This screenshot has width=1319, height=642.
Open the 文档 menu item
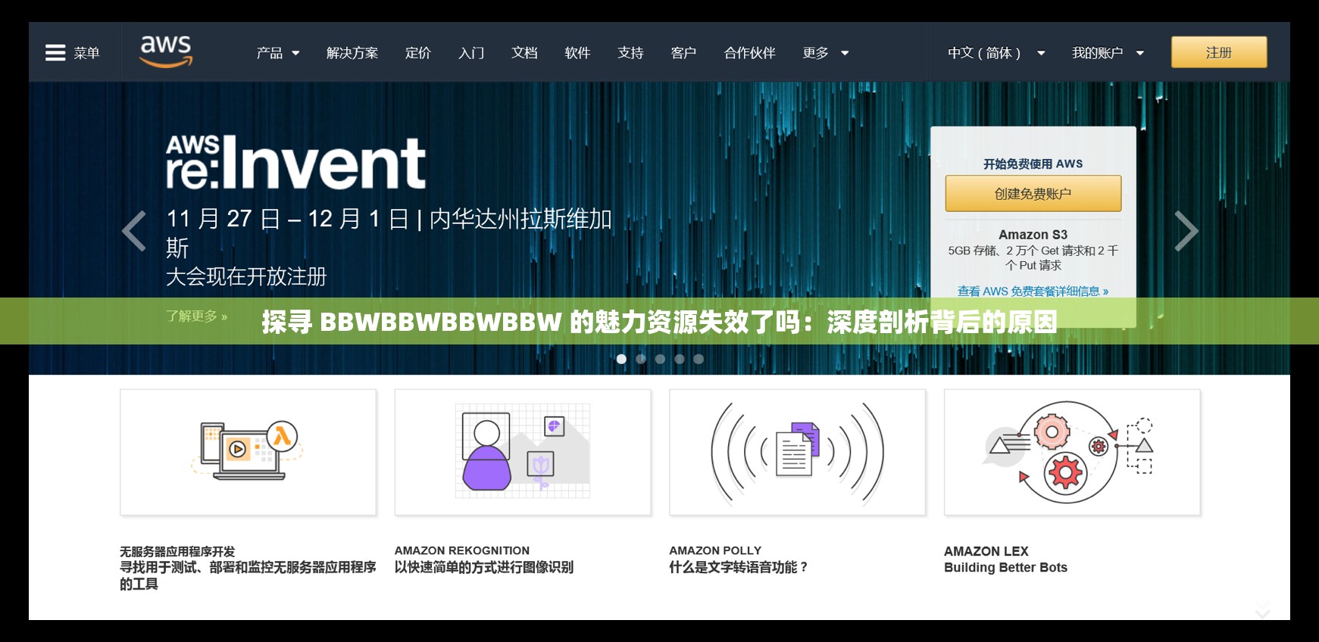(524, 53)
